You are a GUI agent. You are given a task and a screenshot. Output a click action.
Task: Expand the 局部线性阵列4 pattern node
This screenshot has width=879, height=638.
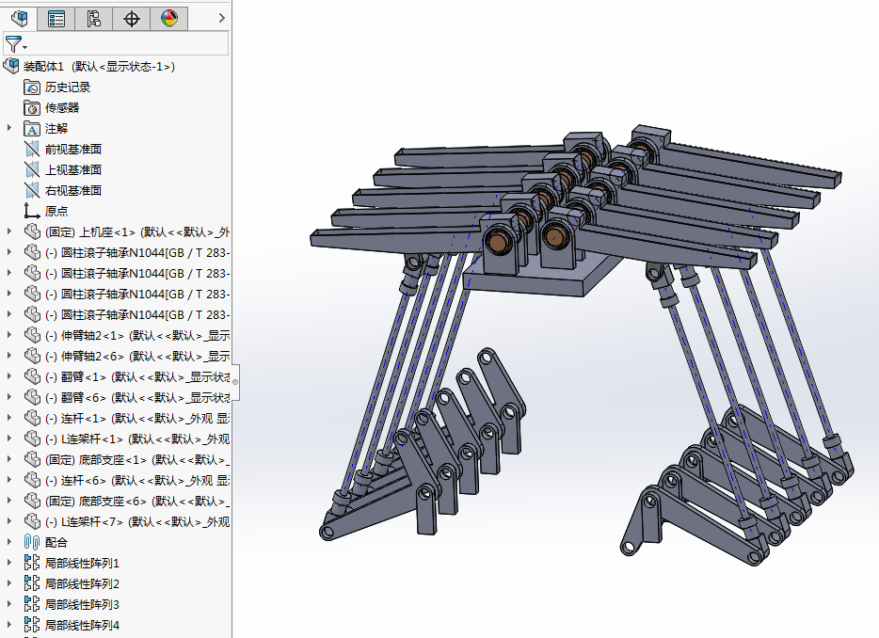point(9,625)
